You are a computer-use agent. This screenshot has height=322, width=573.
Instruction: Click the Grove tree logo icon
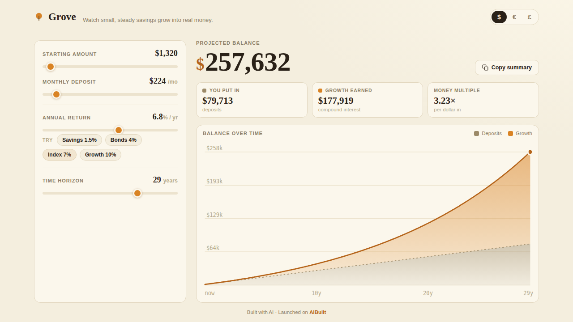(39, 17)
